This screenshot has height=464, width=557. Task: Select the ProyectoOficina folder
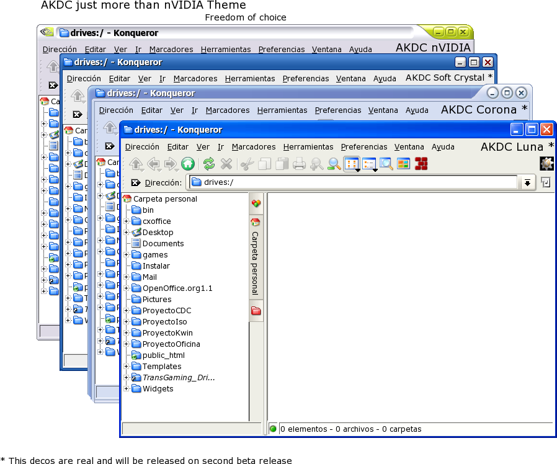166,344
